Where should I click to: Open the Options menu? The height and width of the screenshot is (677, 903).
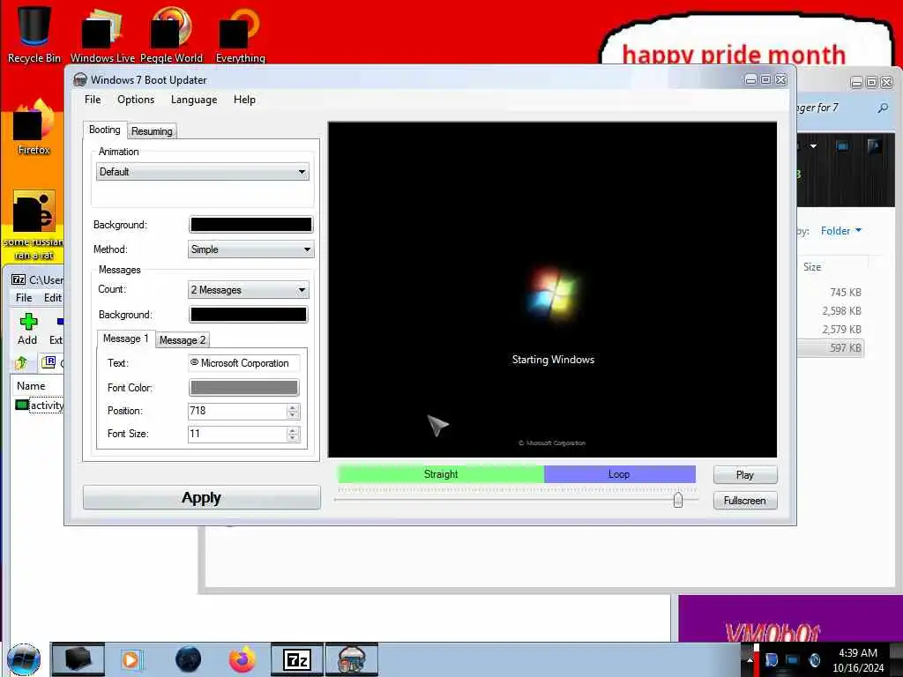coord(136,100)
